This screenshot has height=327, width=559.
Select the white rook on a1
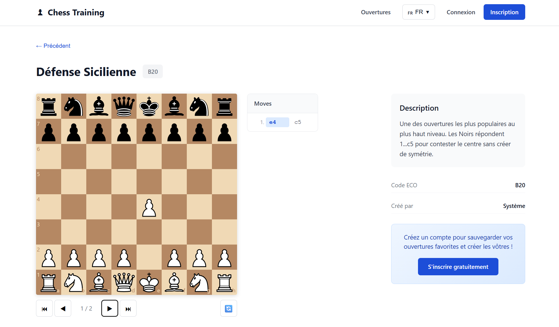49,282
